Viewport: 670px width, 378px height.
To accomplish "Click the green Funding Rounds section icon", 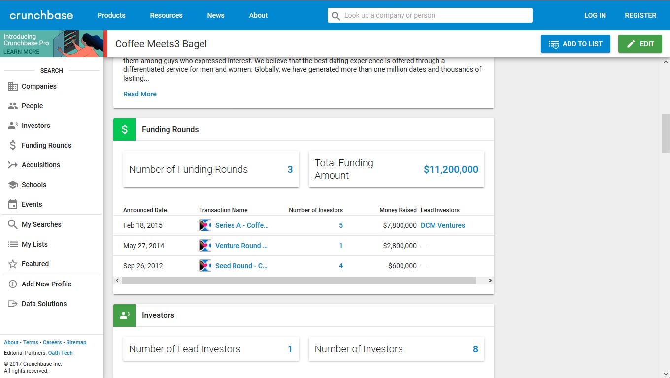I will pos(125,129).
